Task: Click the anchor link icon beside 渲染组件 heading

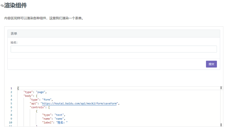Action: pos(2,5)
